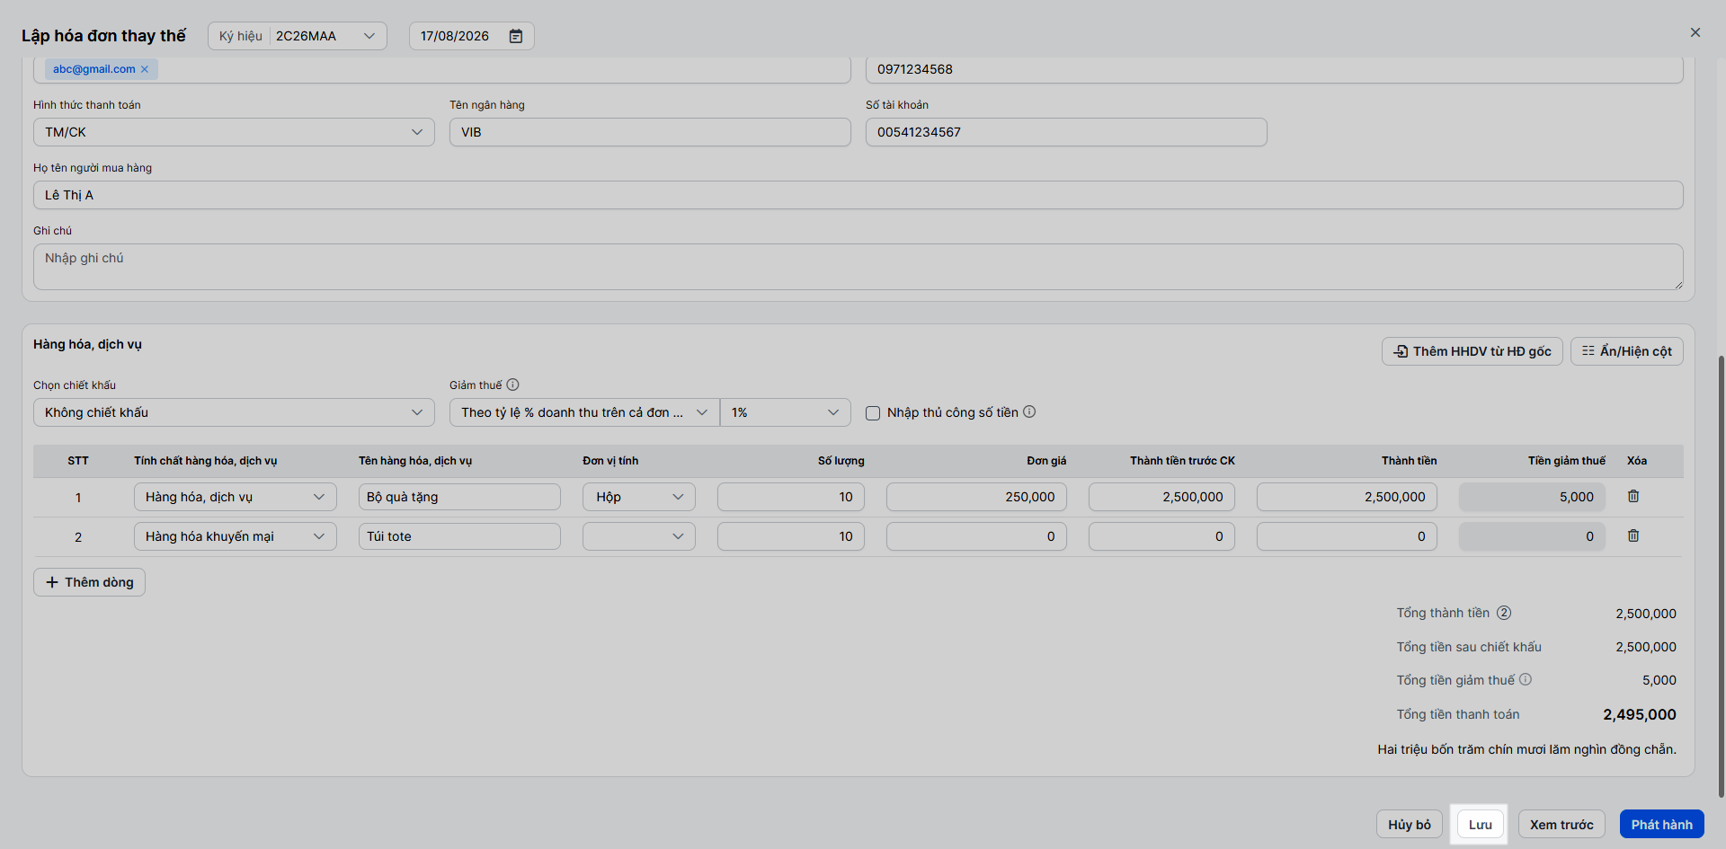This screenshot has height=849, width=1726.
Task: Click the Đơn giá field in Túi tote row
Action: [976, 536]
